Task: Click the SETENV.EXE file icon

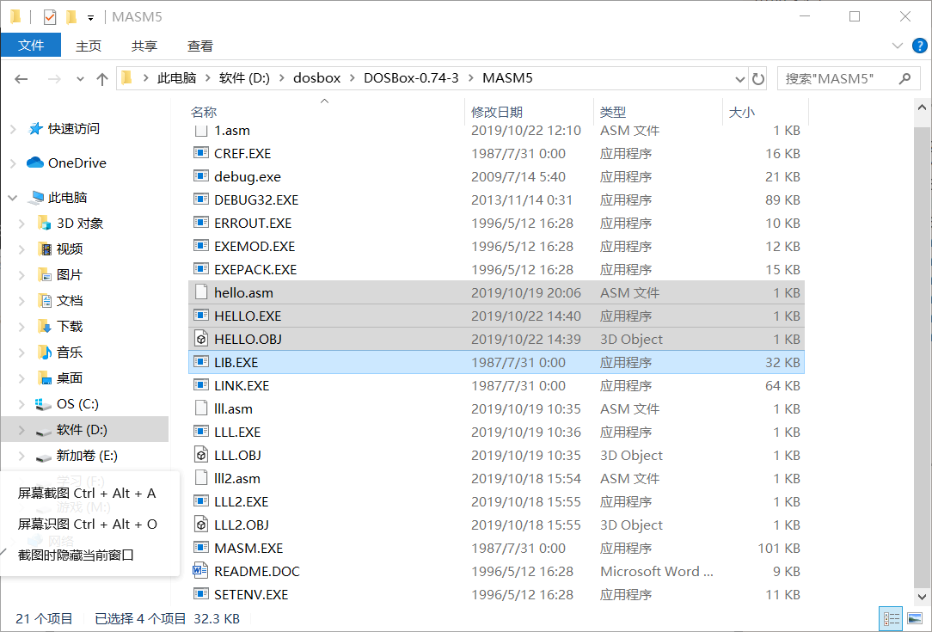Action: click(x=201, y=594)
